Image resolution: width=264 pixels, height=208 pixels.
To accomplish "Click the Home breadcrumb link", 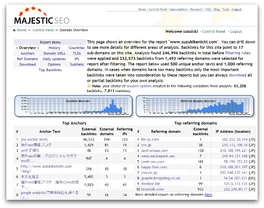I will [x=22, y=30].
